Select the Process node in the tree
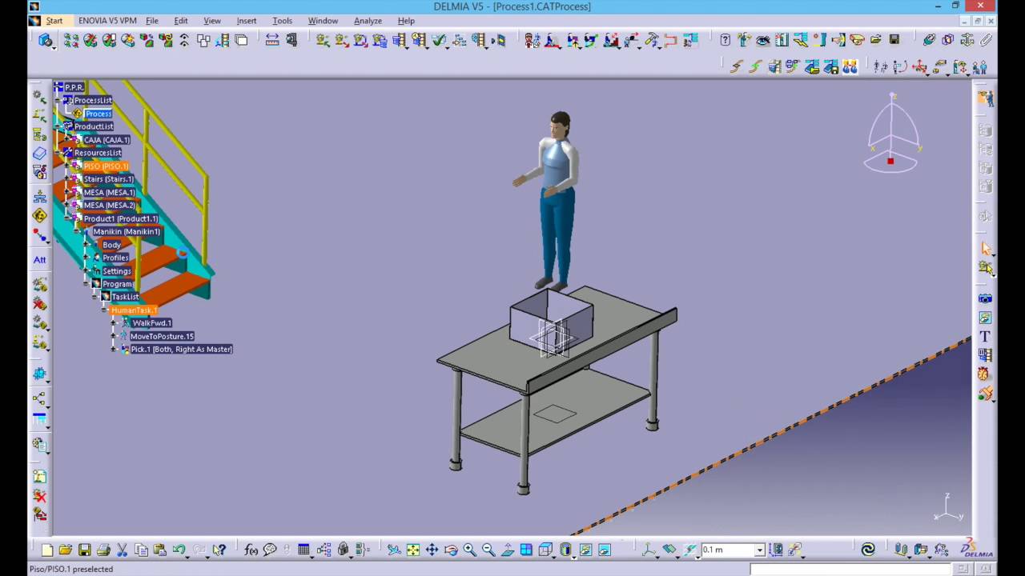This screenshot has width=1025, height=576. pyautogui.click(x=98, y=114)
